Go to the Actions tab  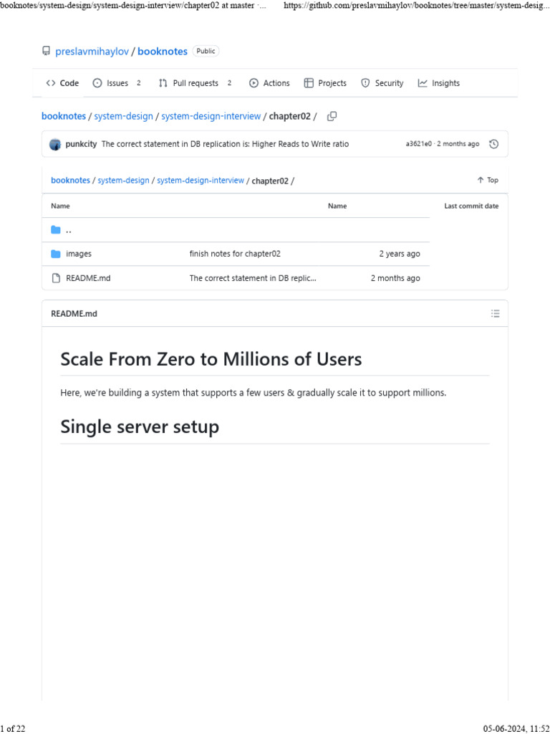(x=269, y=83)
